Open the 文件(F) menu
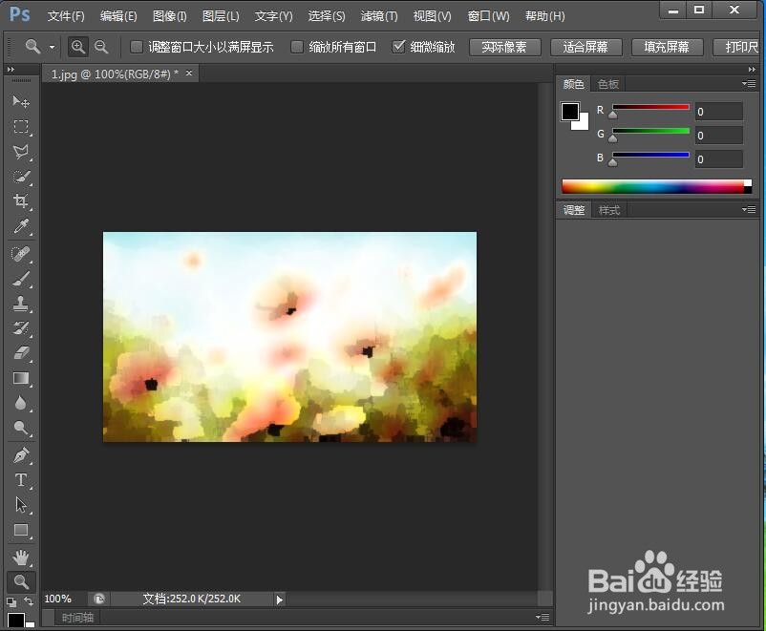 (x=66, y=16)
